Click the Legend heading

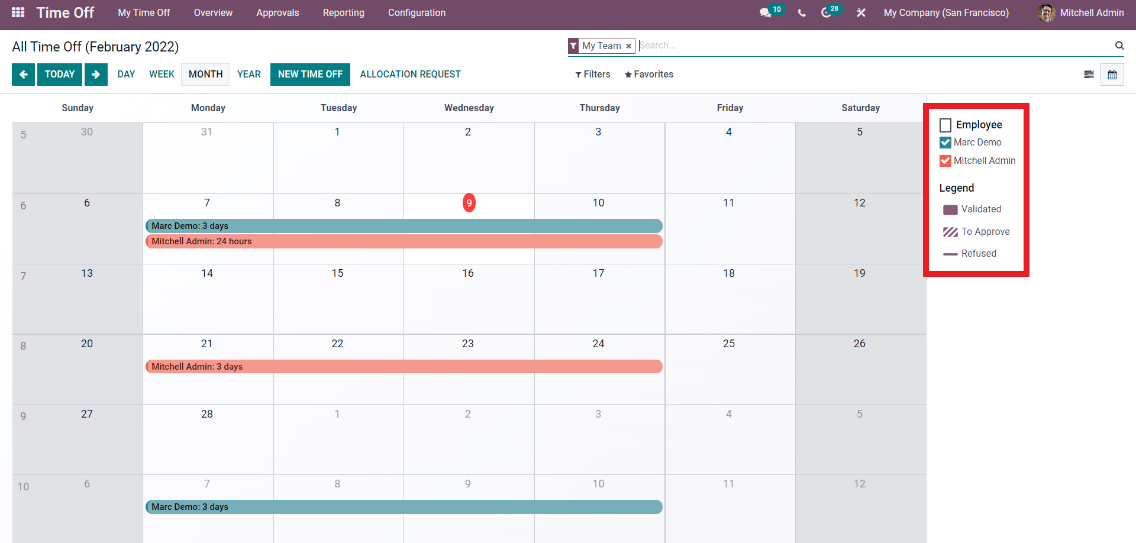pyautogui.click(x=956, y=188)
